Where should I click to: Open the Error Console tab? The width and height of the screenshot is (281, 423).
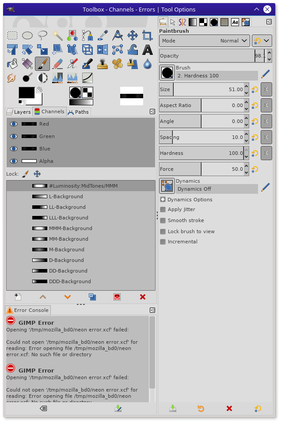28,310
